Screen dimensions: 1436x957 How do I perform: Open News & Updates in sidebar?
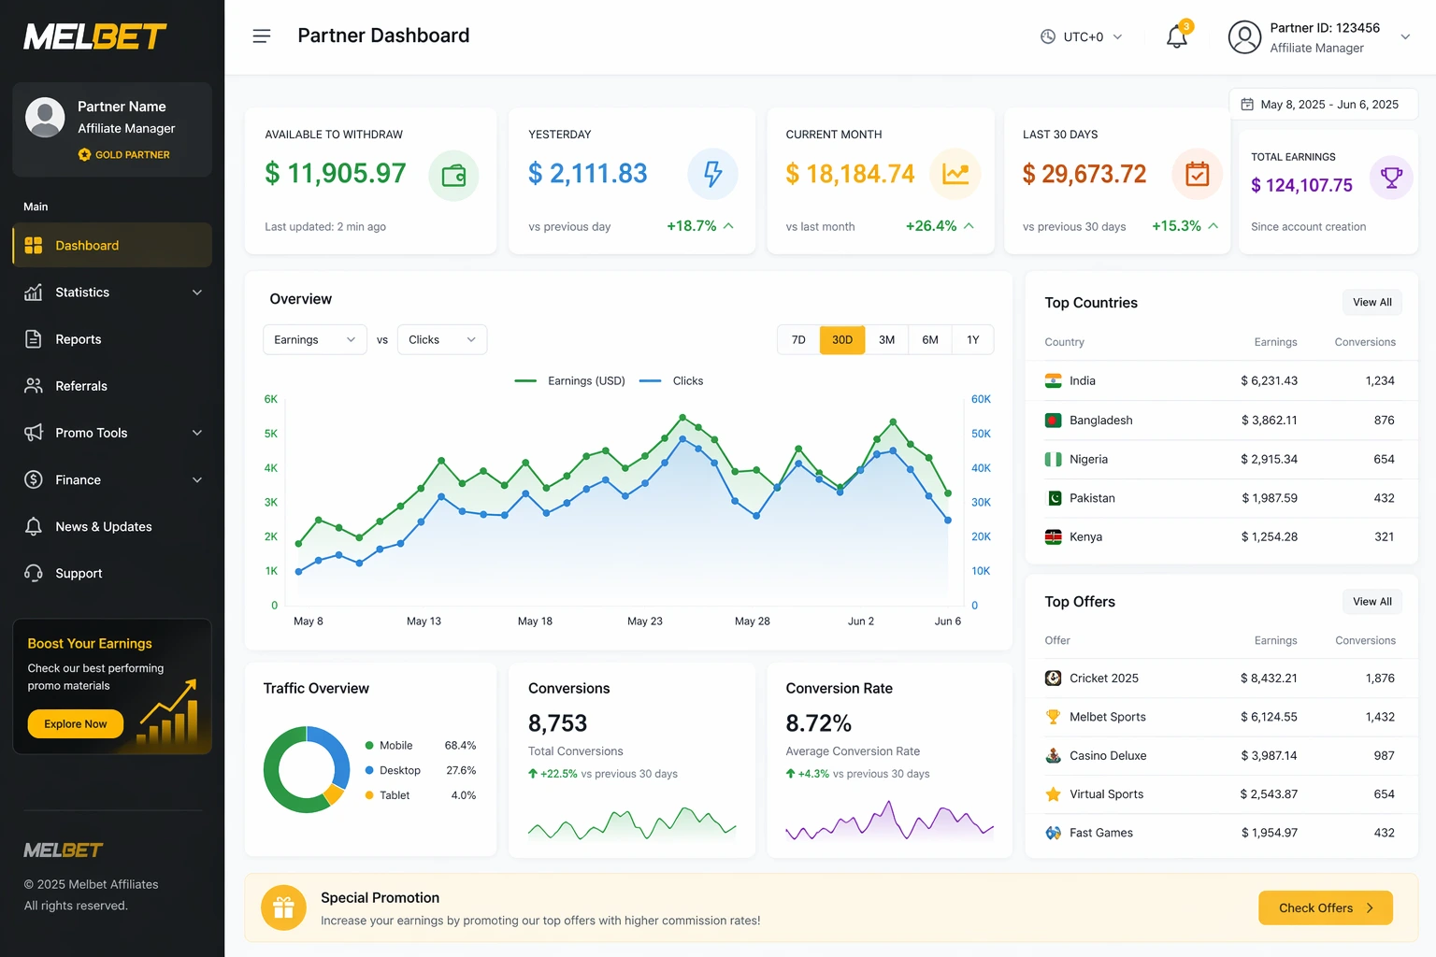tap(112, 527)
